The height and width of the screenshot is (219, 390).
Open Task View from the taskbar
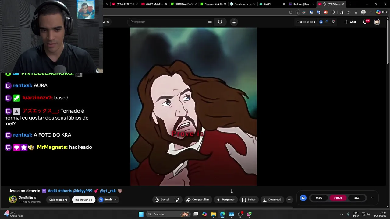pos(196,214)
